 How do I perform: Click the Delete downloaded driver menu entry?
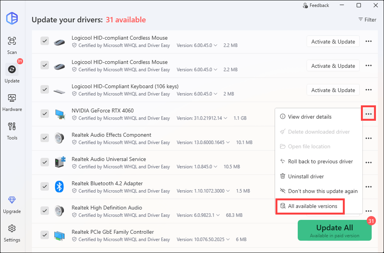coord(319,131)
